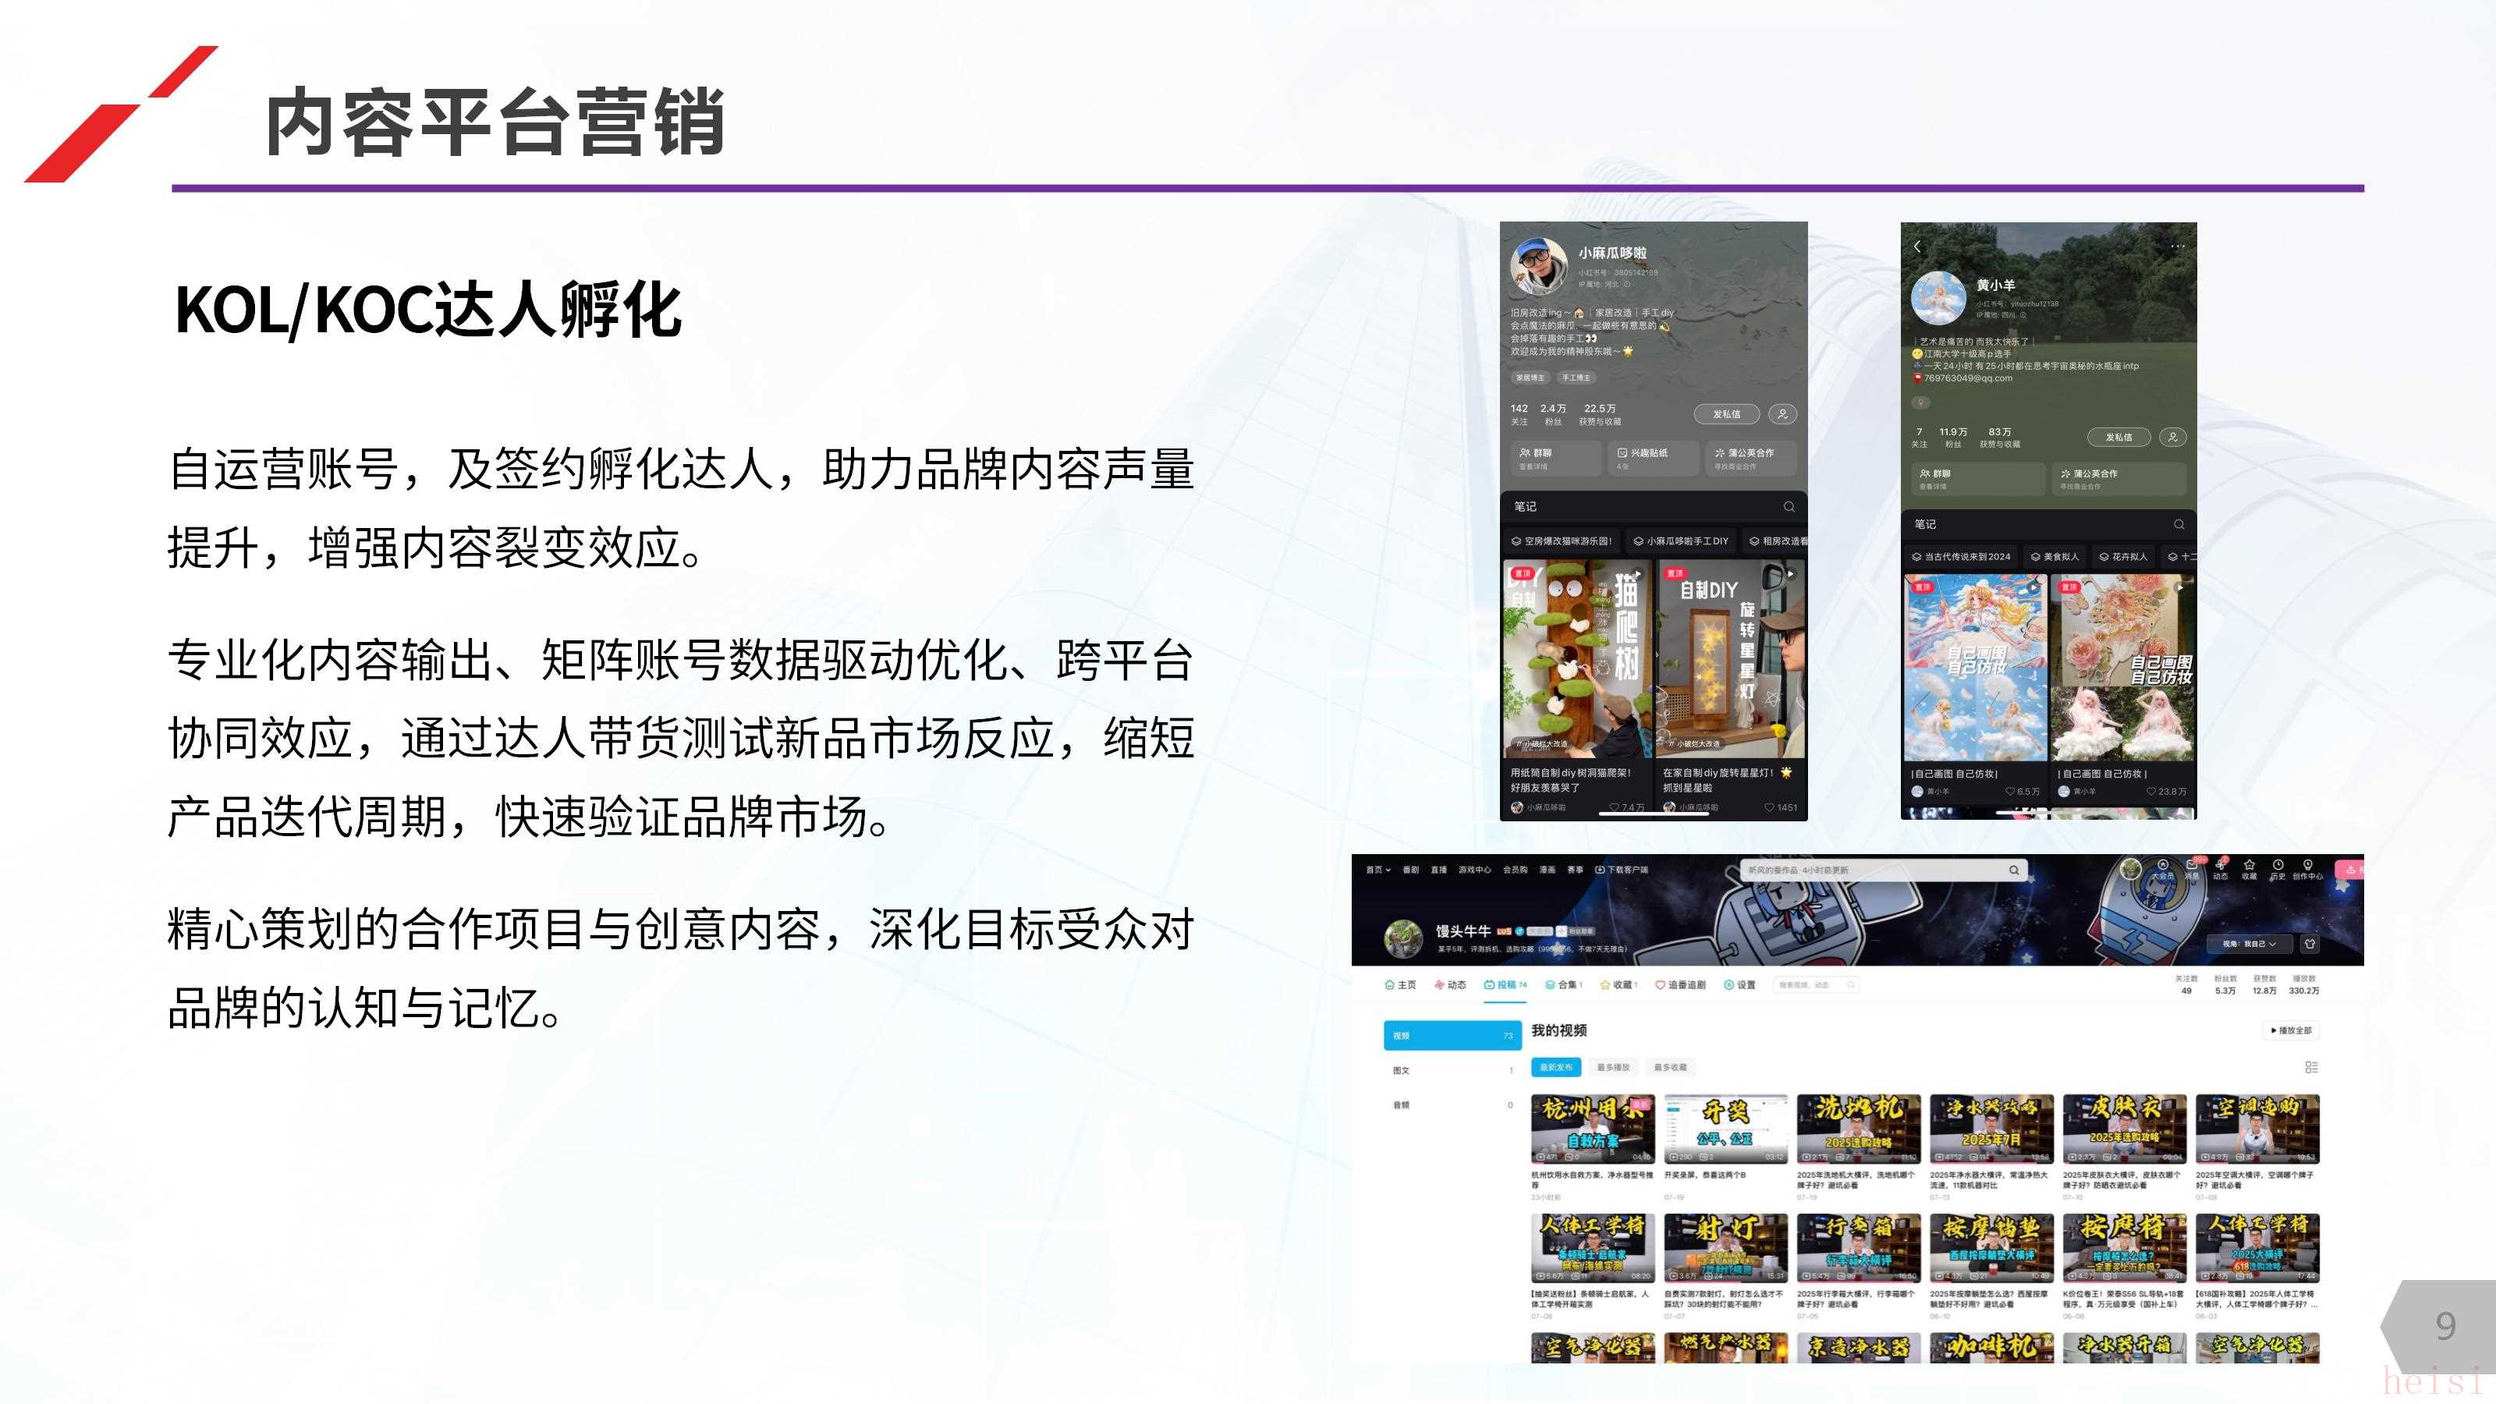Click notes search icon on 小麻瓜哆啦 profile
Screen dimensions: 2496x1404
(x=1789, y=507)
